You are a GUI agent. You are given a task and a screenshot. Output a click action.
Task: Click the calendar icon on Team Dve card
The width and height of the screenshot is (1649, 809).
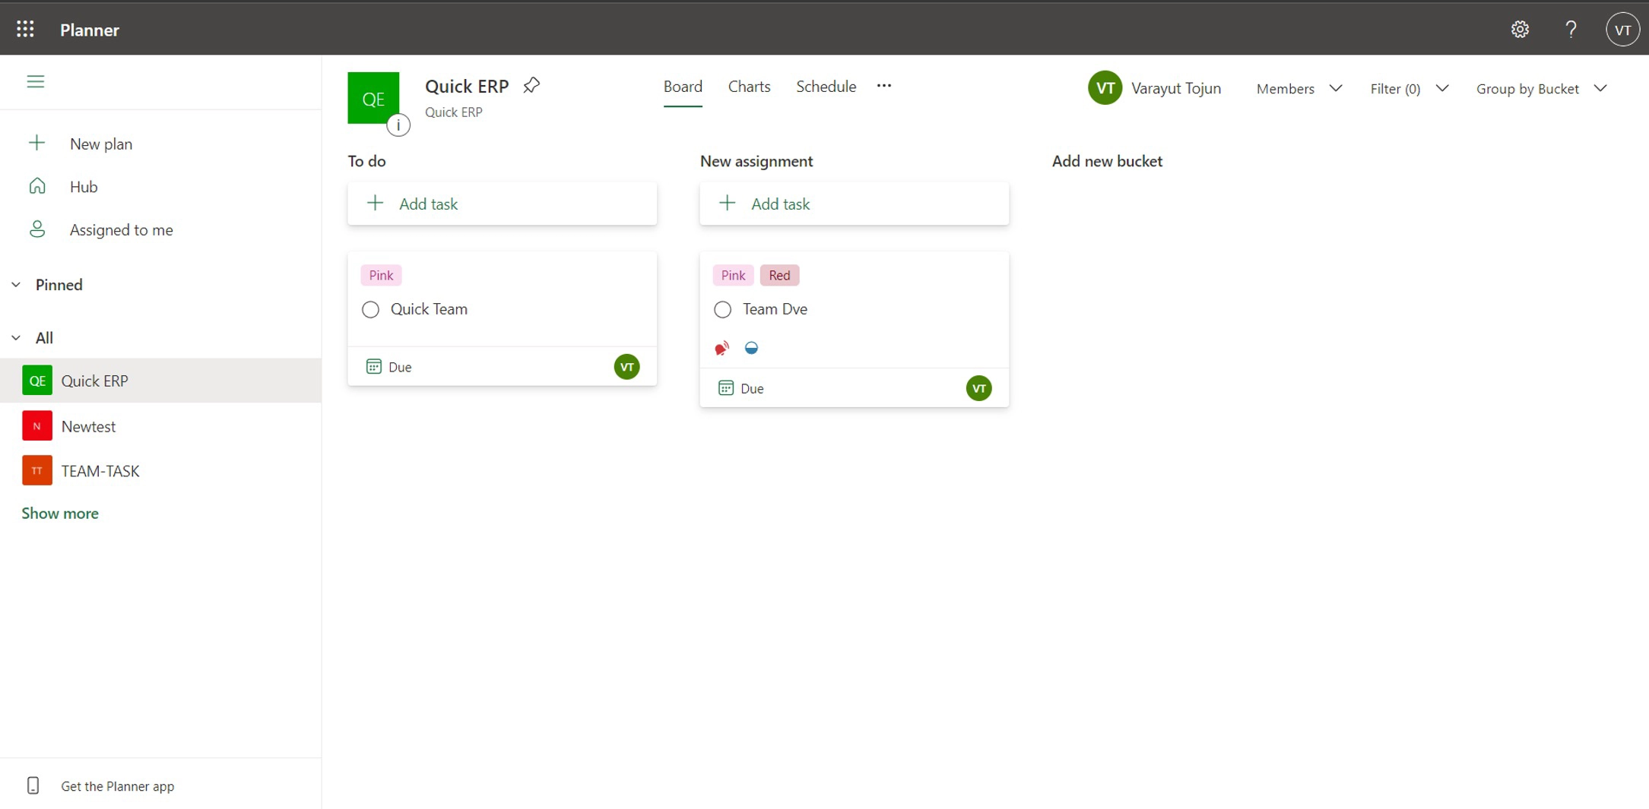(x=725, y=388)
